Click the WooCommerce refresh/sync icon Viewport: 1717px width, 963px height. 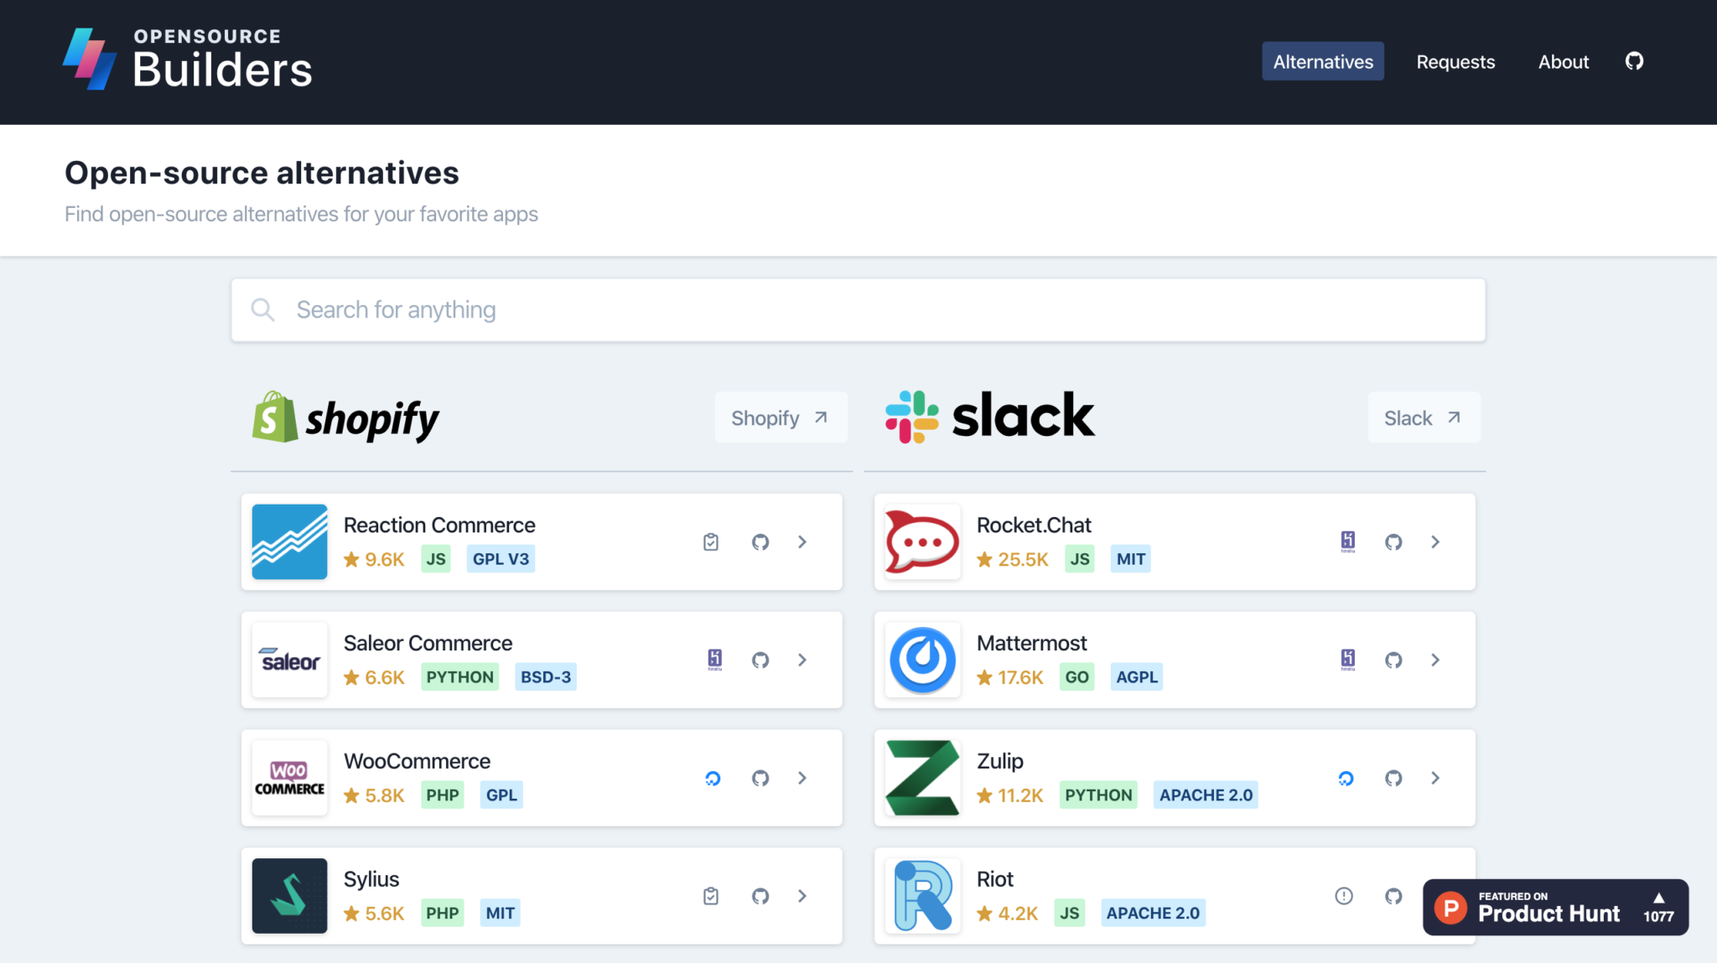(x=713, y=778)
